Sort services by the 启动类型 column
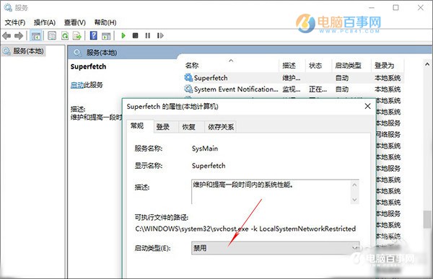This screenshot has width=433, height=279. point(351,66)
